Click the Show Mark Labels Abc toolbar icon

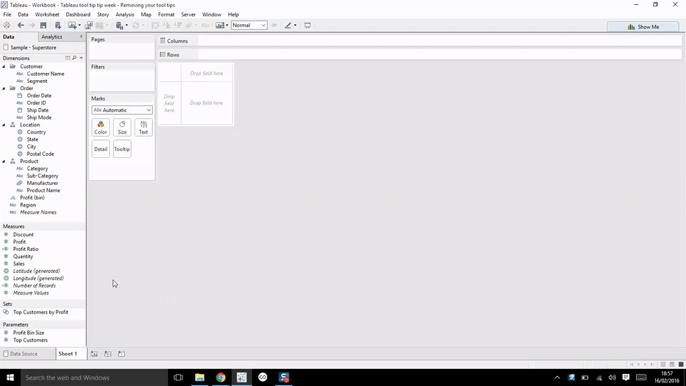pos(205,26)
